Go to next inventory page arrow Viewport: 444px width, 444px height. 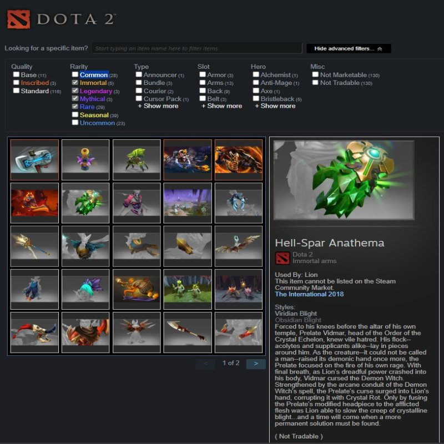click(x=256, y=364)
